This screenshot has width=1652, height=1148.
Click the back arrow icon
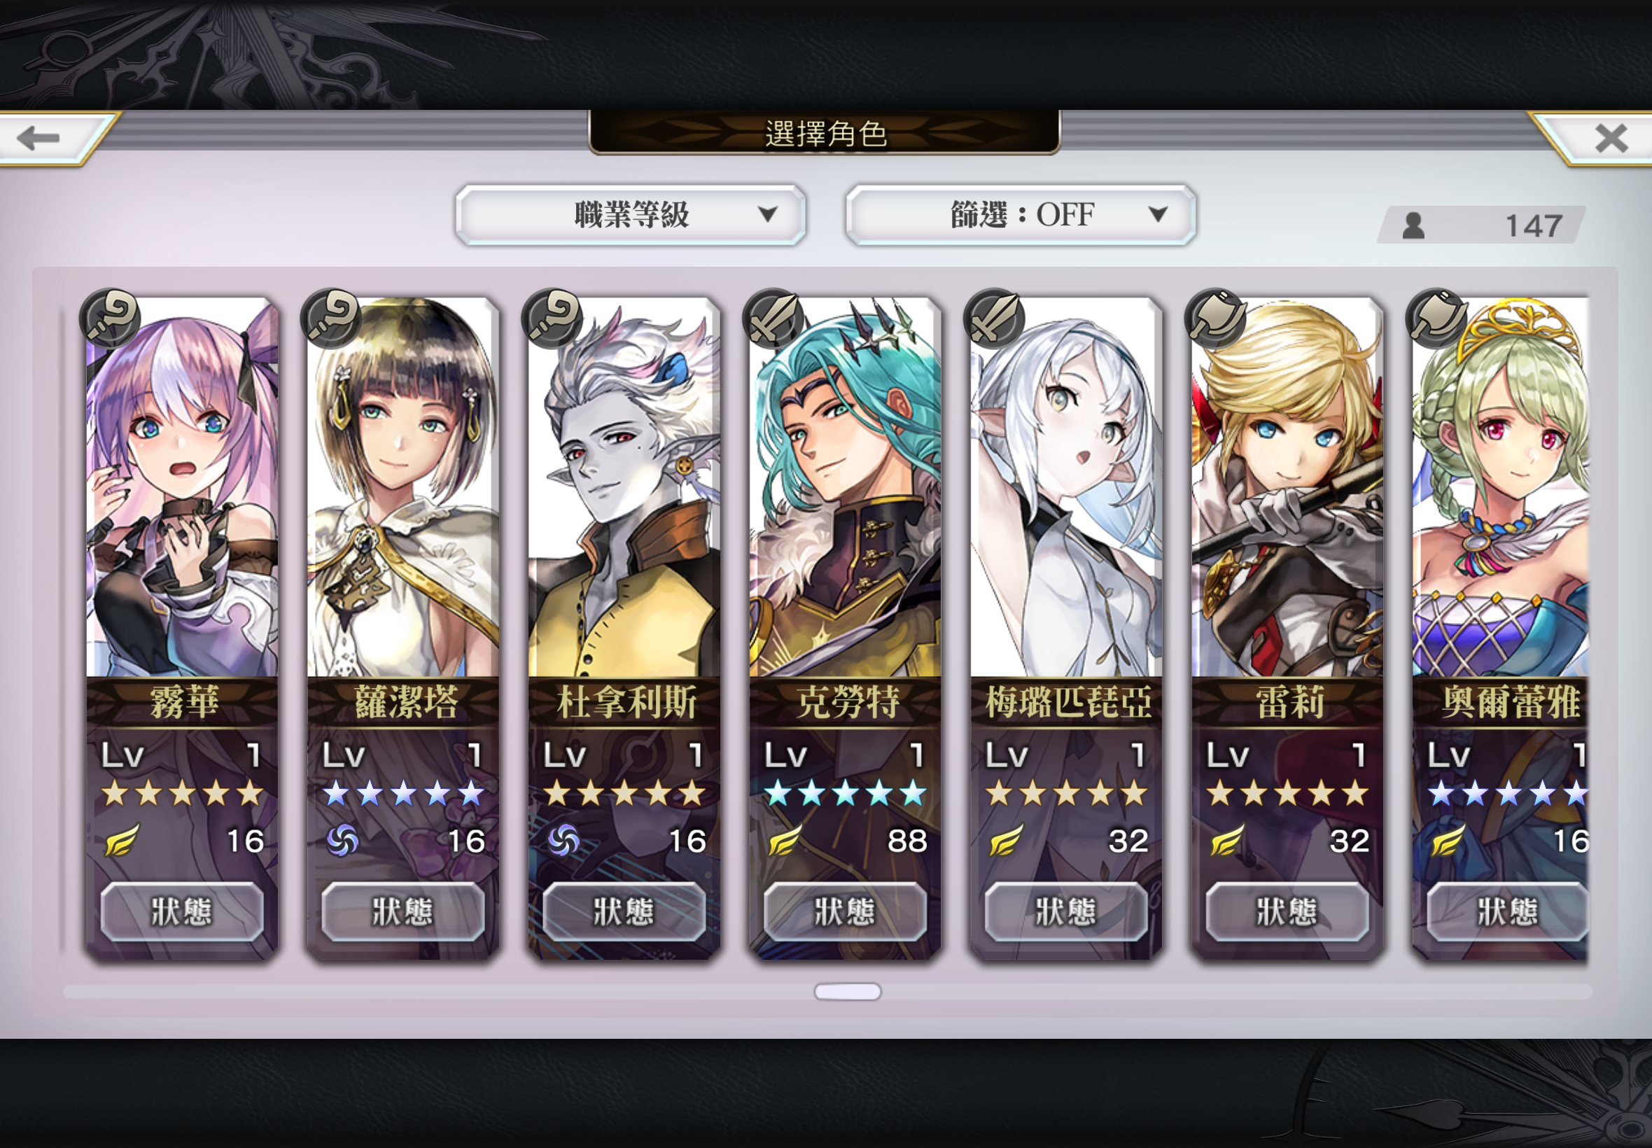tap(38, 137)
